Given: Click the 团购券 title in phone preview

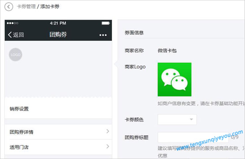Looking at the screenshot, I should (x=58, y=34).
